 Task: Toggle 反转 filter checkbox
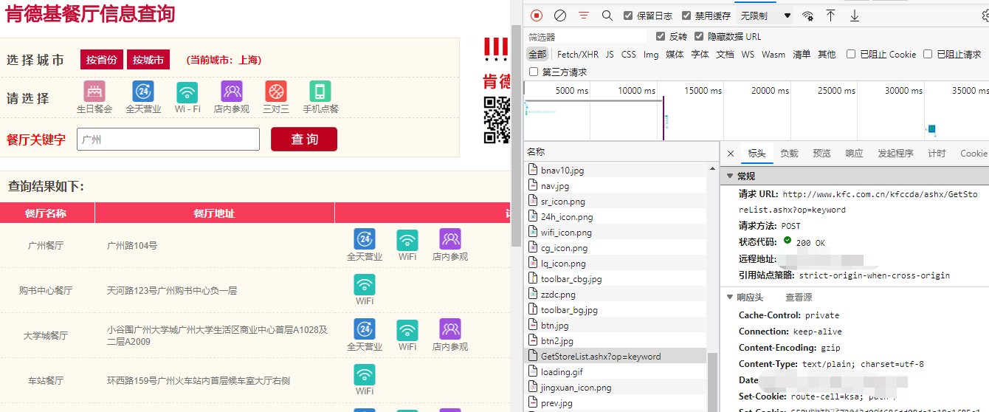(661, 36)
